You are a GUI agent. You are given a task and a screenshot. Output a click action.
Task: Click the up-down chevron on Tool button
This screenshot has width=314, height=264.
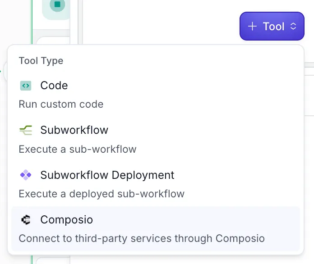pos(293,26)
